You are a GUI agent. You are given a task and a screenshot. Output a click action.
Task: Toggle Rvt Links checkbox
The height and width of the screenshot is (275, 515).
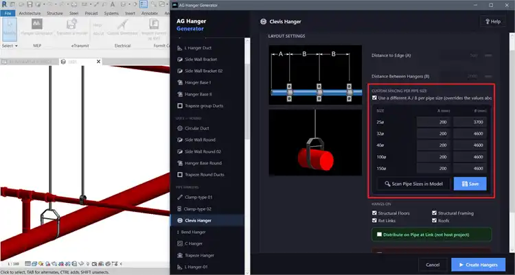(x=374, y=221)
